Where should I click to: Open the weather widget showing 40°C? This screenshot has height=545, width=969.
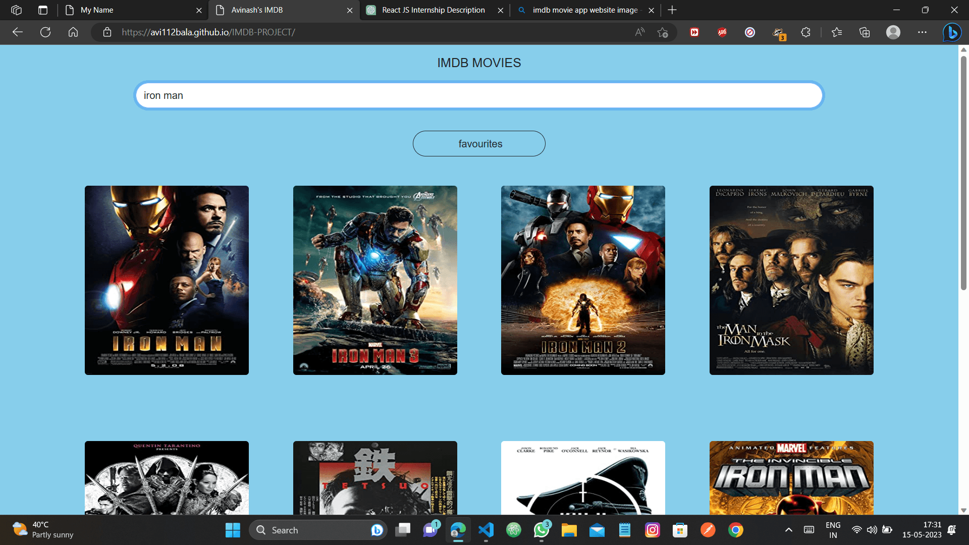(x=43, y=530)
